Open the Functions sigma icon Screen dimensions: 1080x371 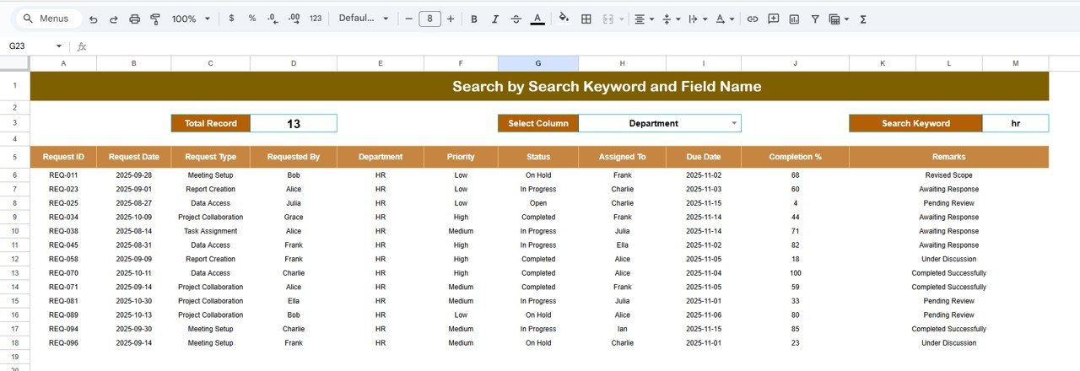(863, 19)
